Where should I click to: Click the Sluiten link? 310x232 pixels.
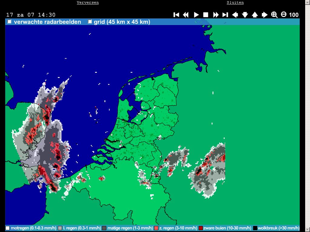[235, 2]
